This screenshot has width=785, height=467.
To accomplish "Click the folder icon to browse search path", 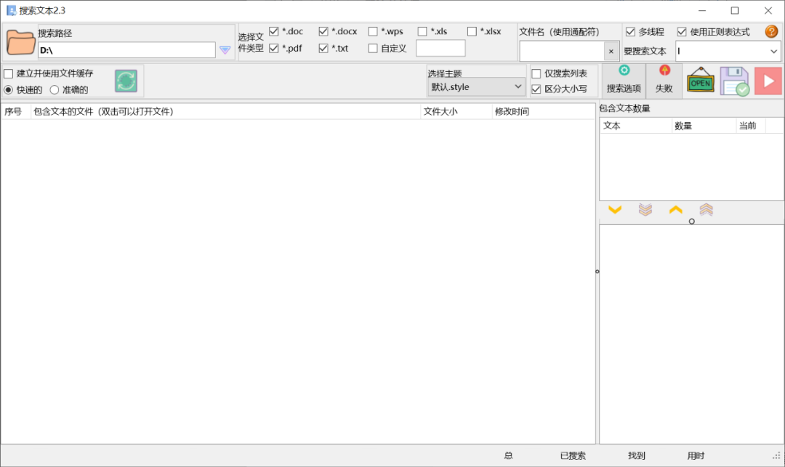I will pyautogui.click(x=20, y=43).
